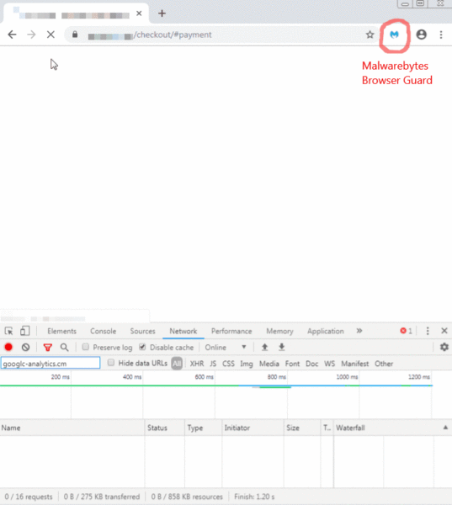Click the forward navigation arrow
The width and height of the screenshot is (452, 505).
point(31,35)
